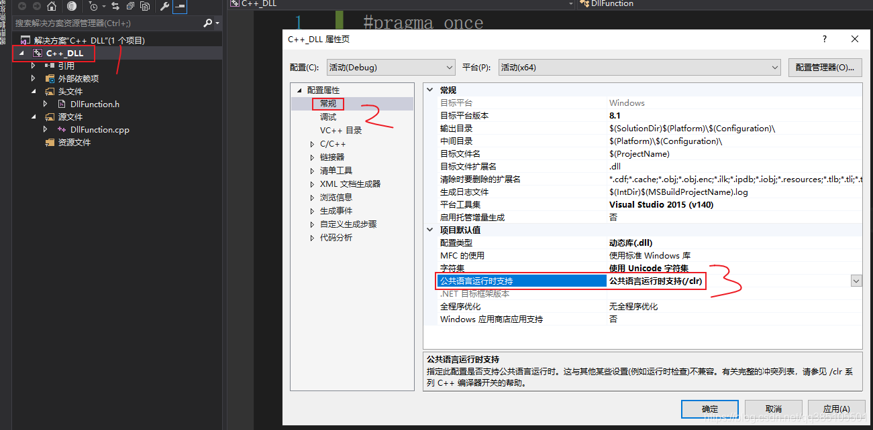Click the 目标平台版本 row value 8.1
The width and height of the screenshot is (873, 430).
[615, 115]
